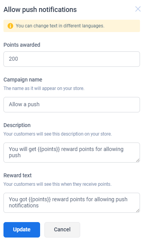145x241 pixels.
Task: Click the Reward text textarea resize handle
Action: [x=138, y=210]
